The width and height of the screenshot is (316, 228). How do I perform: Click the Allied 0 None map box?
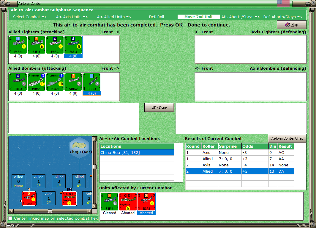point(18,181)
